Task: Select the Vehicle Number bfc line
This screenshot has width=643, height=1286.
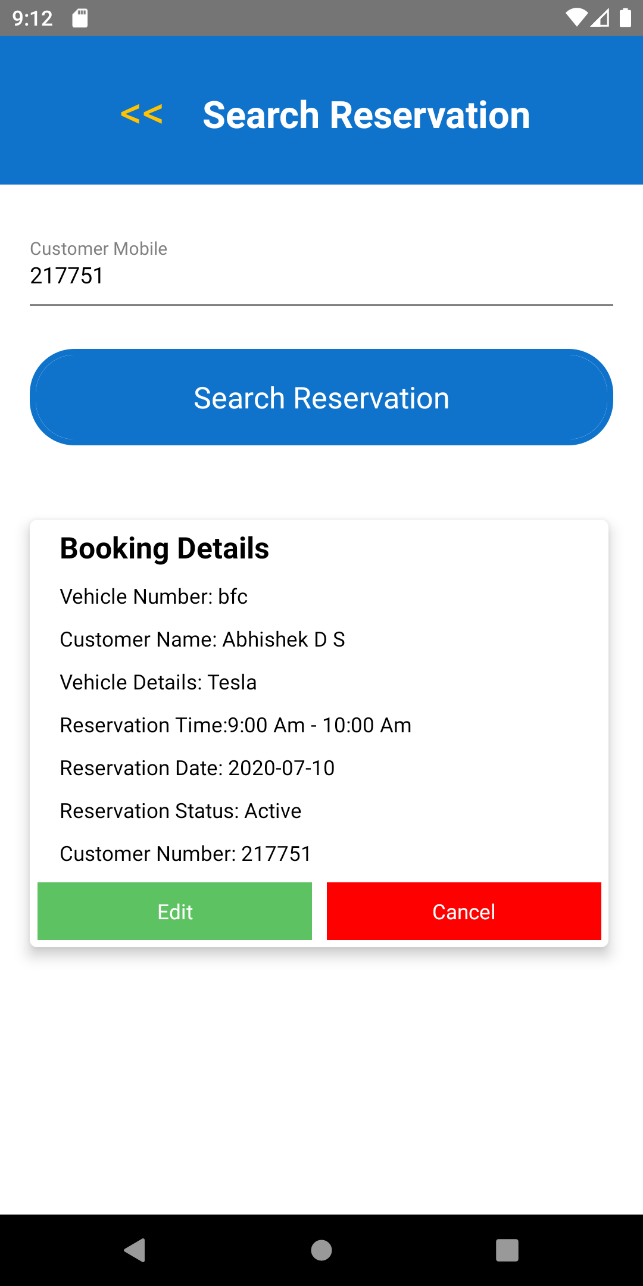Action: point(154,597)
